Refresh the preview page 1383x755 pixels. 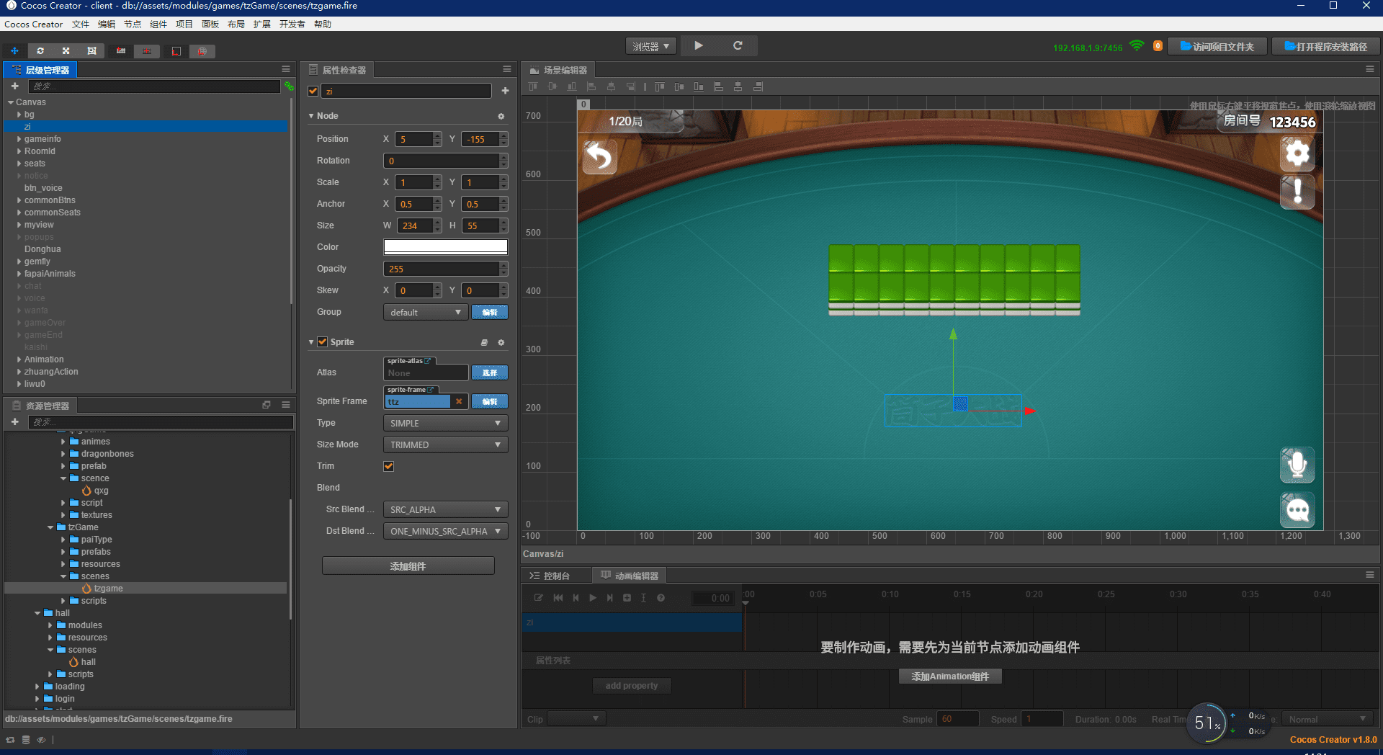pyautogui.click(x=738, y=45)
